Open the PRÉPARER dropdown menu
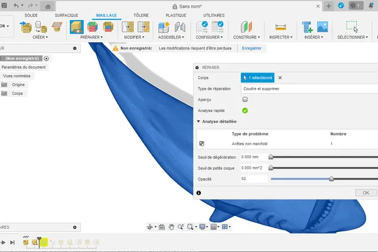378x252 pixels. pos(92,37)
